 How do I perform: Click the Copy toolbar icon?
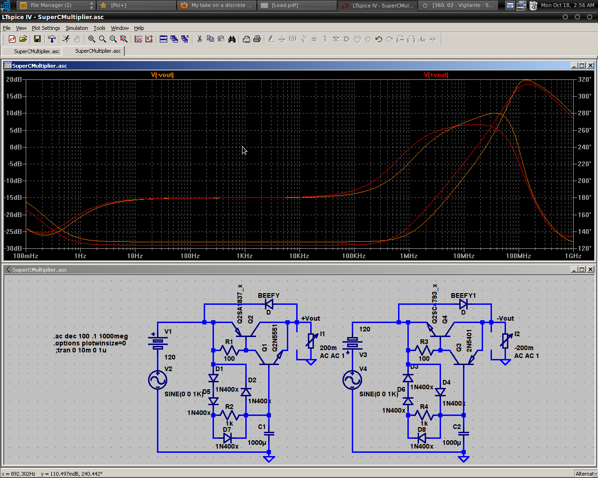pyautogui.click(x=210, y=39)
